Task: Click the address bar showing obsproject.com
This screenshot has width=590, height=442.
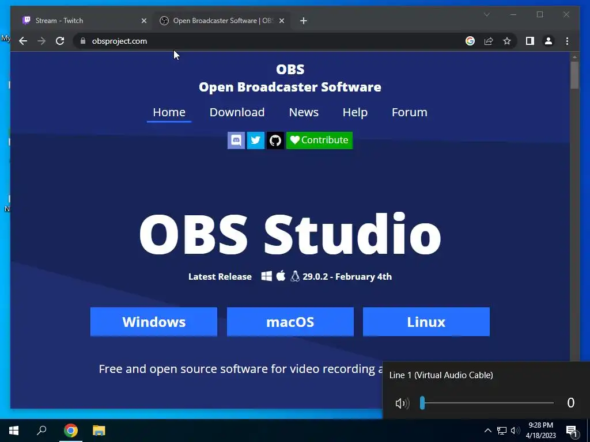Action: click(x=271, y=41)
